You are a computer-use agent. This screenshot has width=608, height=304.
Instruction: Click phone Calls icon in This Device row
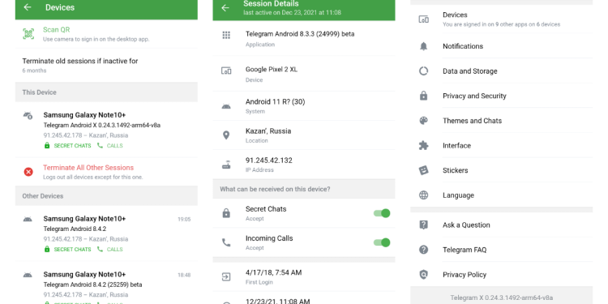100,146
